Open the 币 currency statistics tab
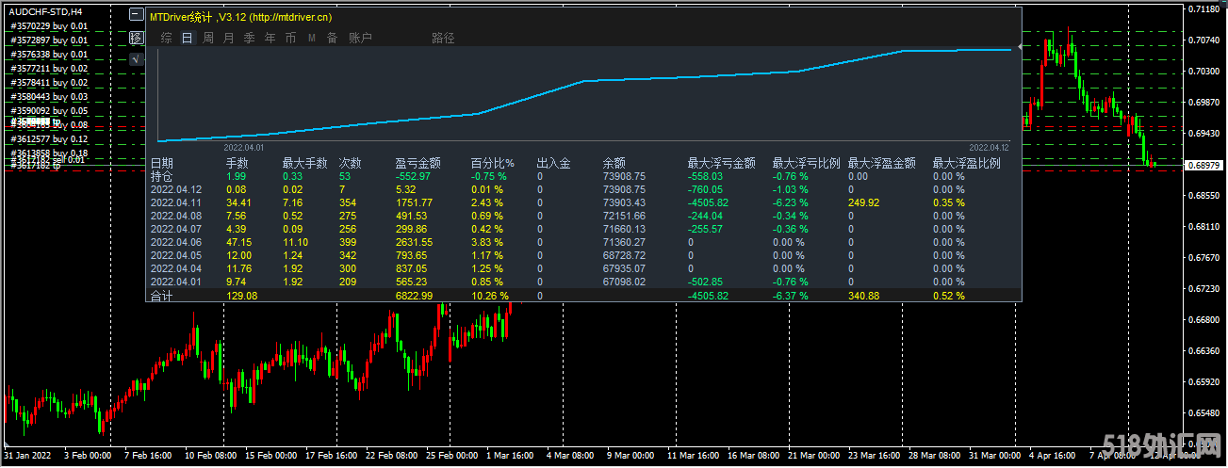 click(x=290, y=39)
